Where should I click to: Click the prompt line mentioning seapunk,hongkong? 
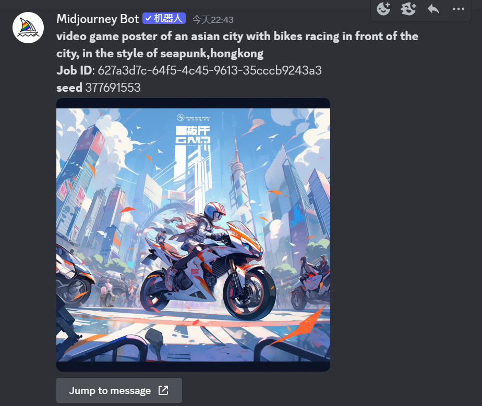point(160,54)
